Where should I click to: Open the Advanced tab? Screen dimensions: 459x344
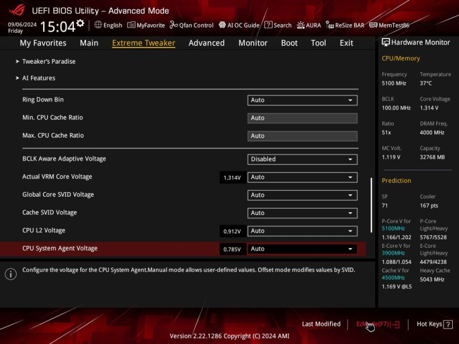click(x=207, y=43)
